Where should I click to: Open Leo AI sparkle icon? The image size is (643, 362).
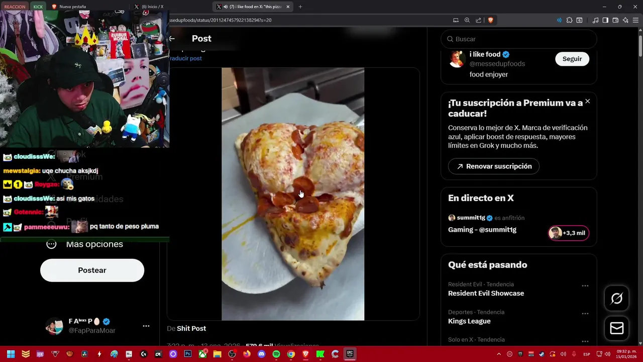[x=625, y=20]
